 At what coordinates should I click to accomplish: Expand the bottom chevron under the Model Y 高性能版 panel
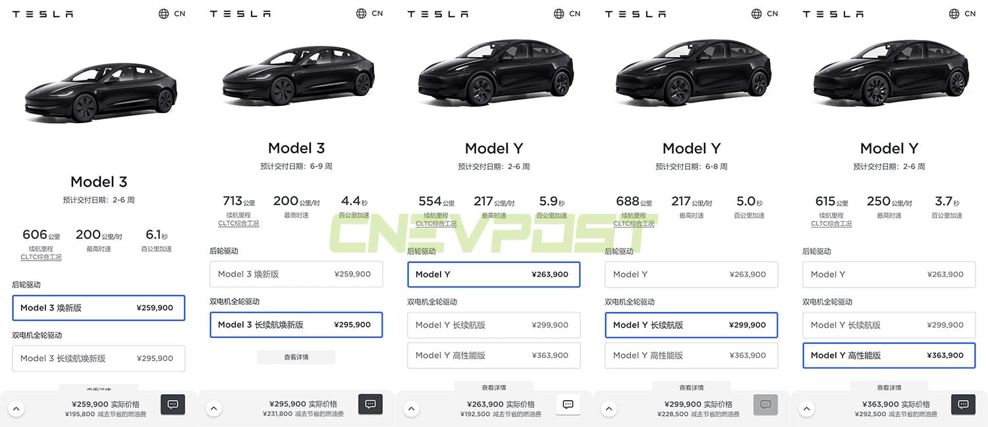click(806, 408)
